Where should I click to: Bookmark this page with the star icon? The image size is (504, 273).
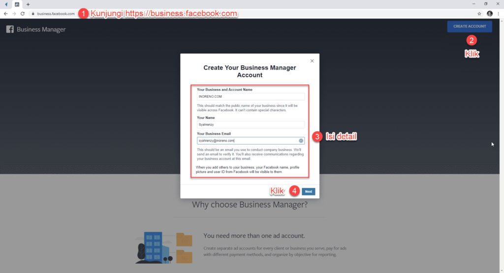coord(479,14)
